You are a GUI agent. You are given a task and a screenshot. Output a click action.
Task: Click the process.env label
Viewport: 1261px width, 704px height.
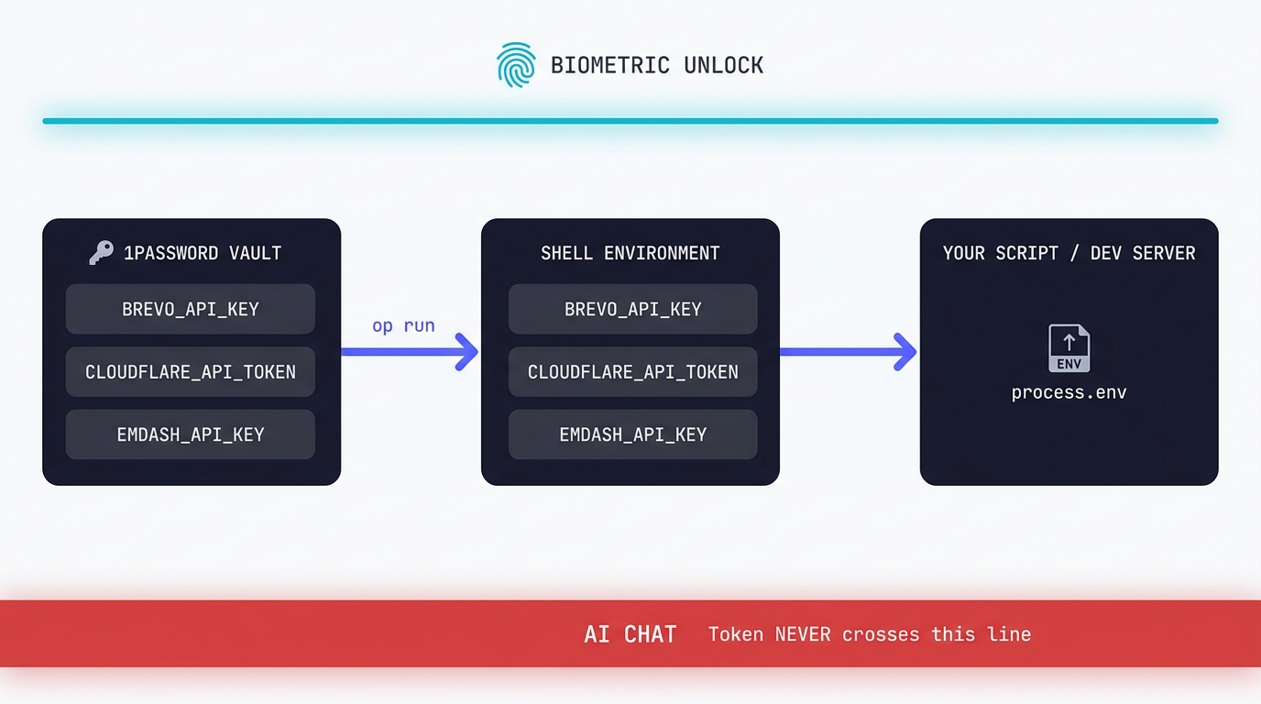[x=1069, y=392]
